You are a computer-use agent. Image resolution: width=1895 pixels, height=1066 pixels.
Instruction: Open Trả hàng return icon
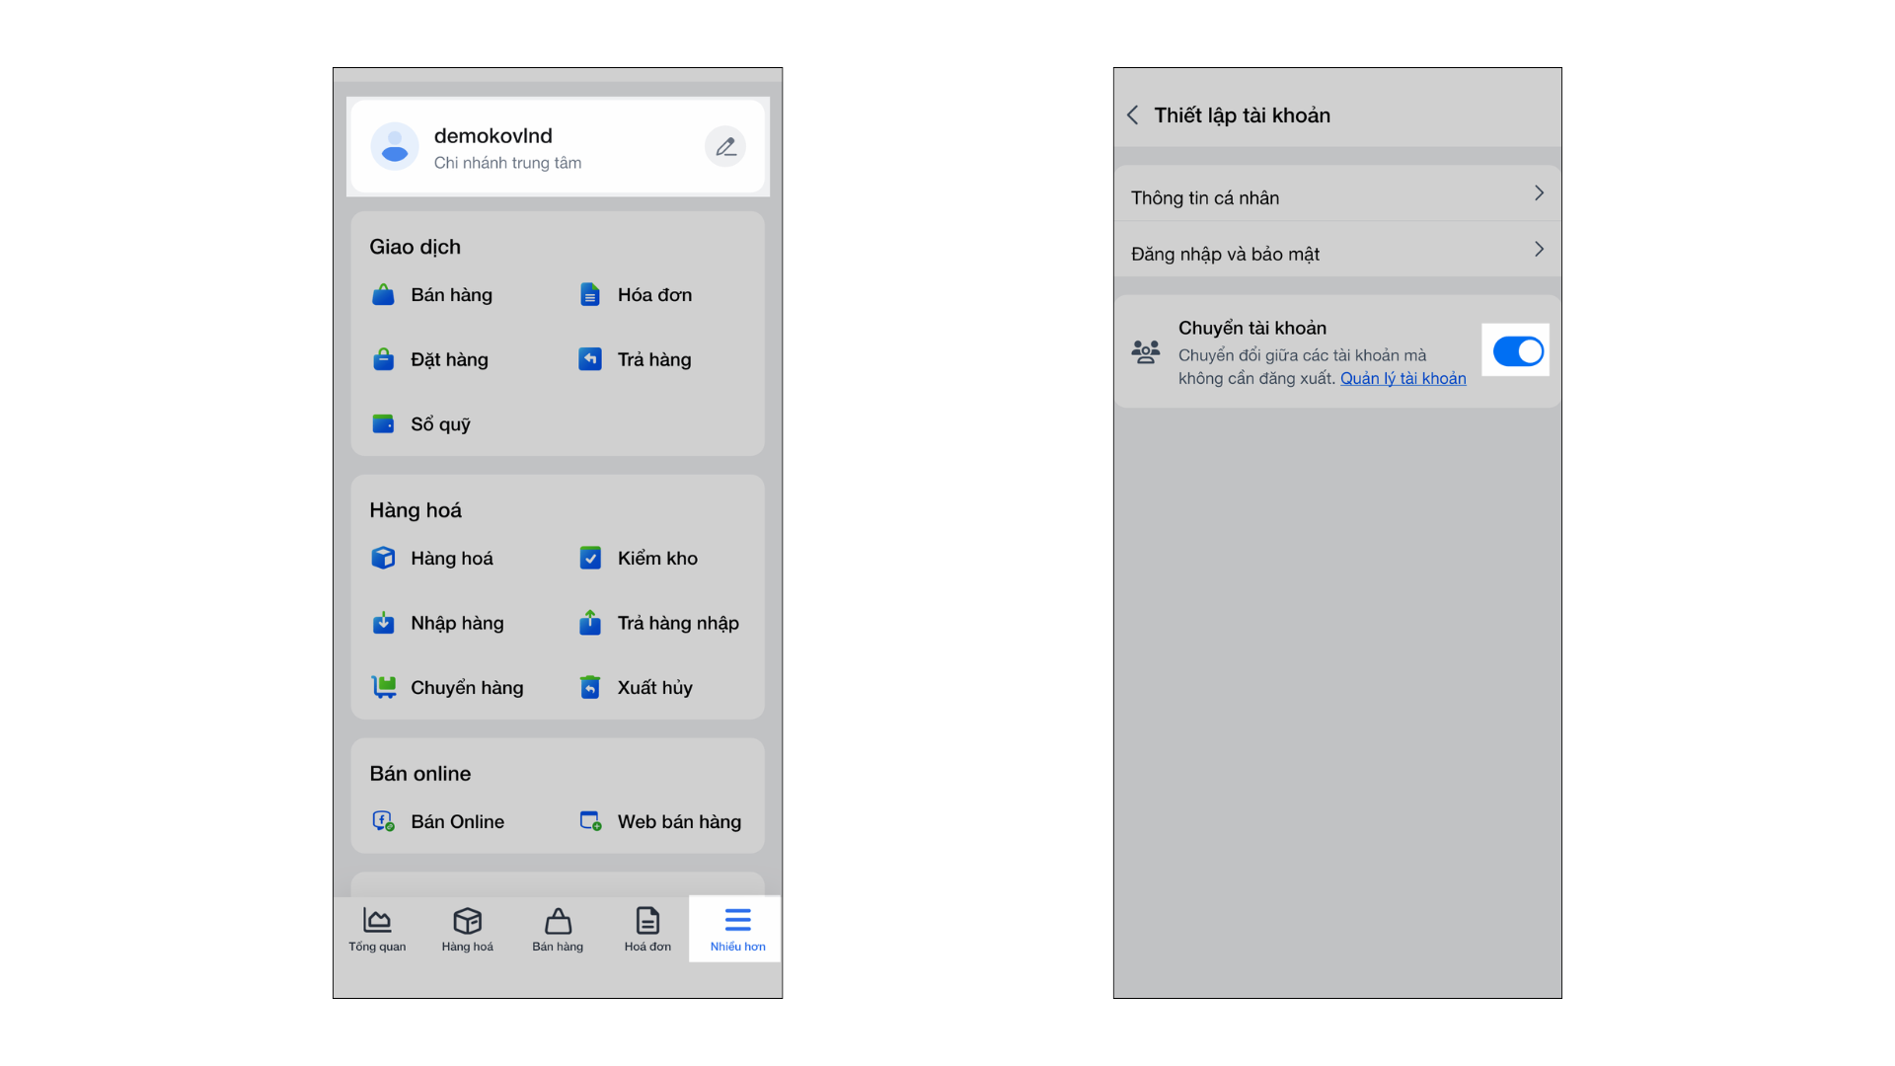(589, 359)
